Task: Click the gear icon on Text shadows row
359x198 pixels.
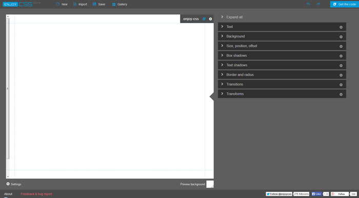Action: (341, 65)
